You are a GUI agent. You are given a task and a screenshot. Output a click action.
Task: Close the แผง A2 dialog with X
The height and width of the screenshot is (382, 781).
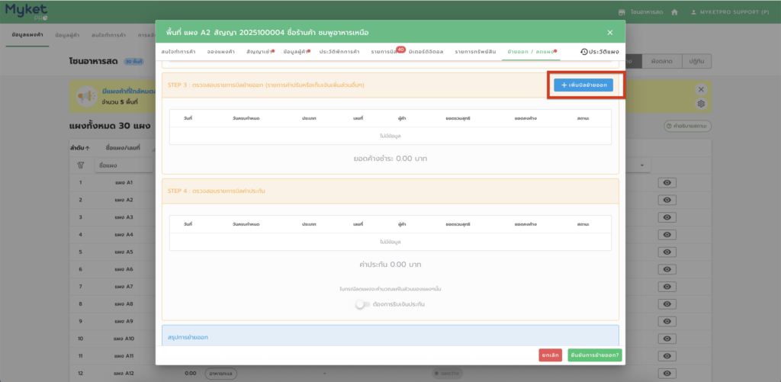609,32
